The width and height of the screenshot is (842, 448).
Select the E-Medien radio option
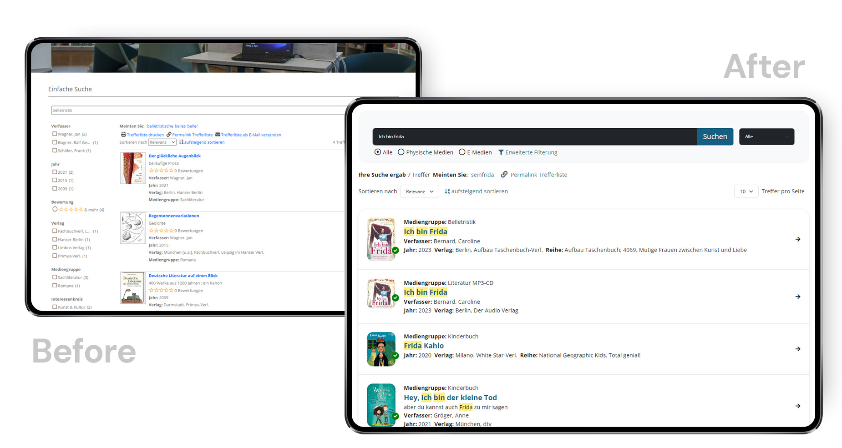pyautogui.click(x=462, y=152)
